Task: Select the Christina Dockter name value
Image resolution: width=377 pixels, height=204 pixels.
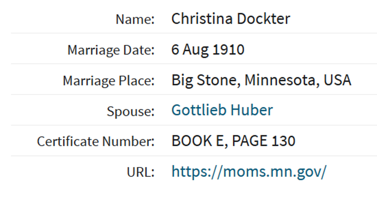Action: pos(231,19)
